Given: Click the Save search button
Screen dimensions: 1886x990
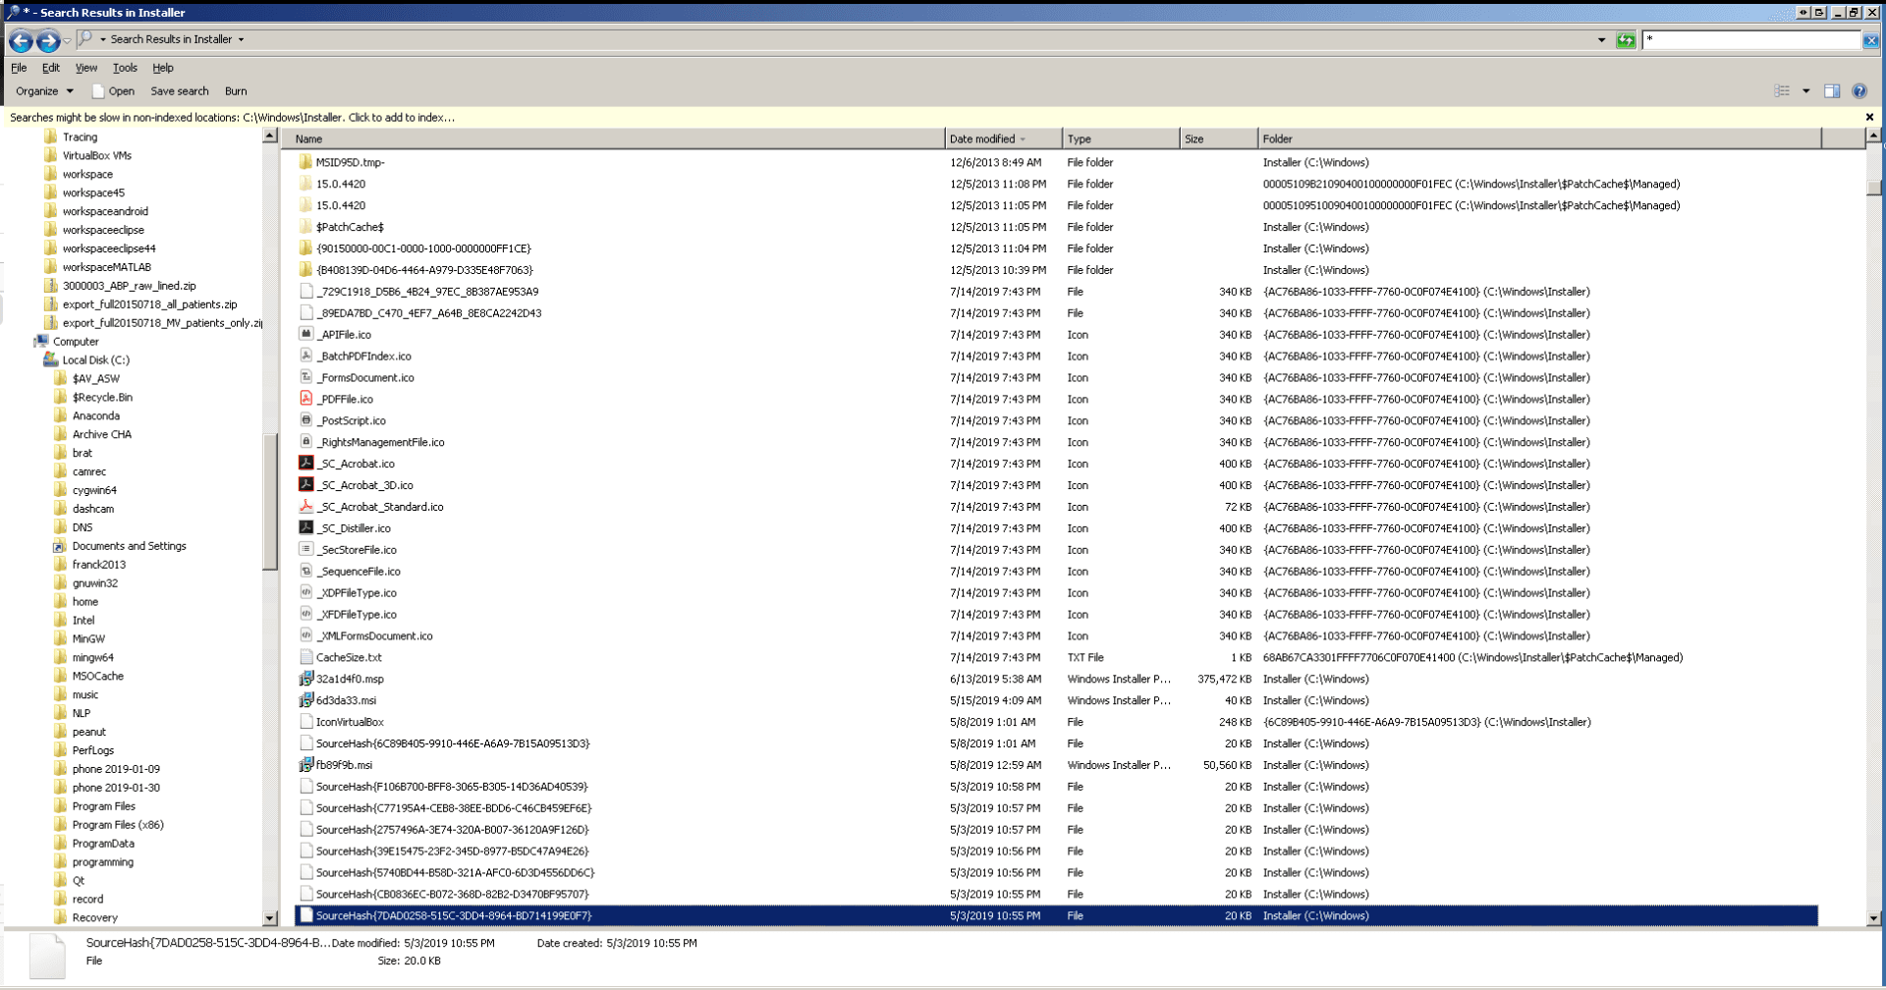Looking at the screenshot, I should [x=180, y=91].
